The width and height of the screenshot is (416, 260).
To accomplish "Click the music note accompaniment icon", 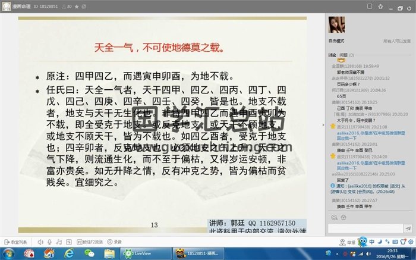I will pos(58,242).
